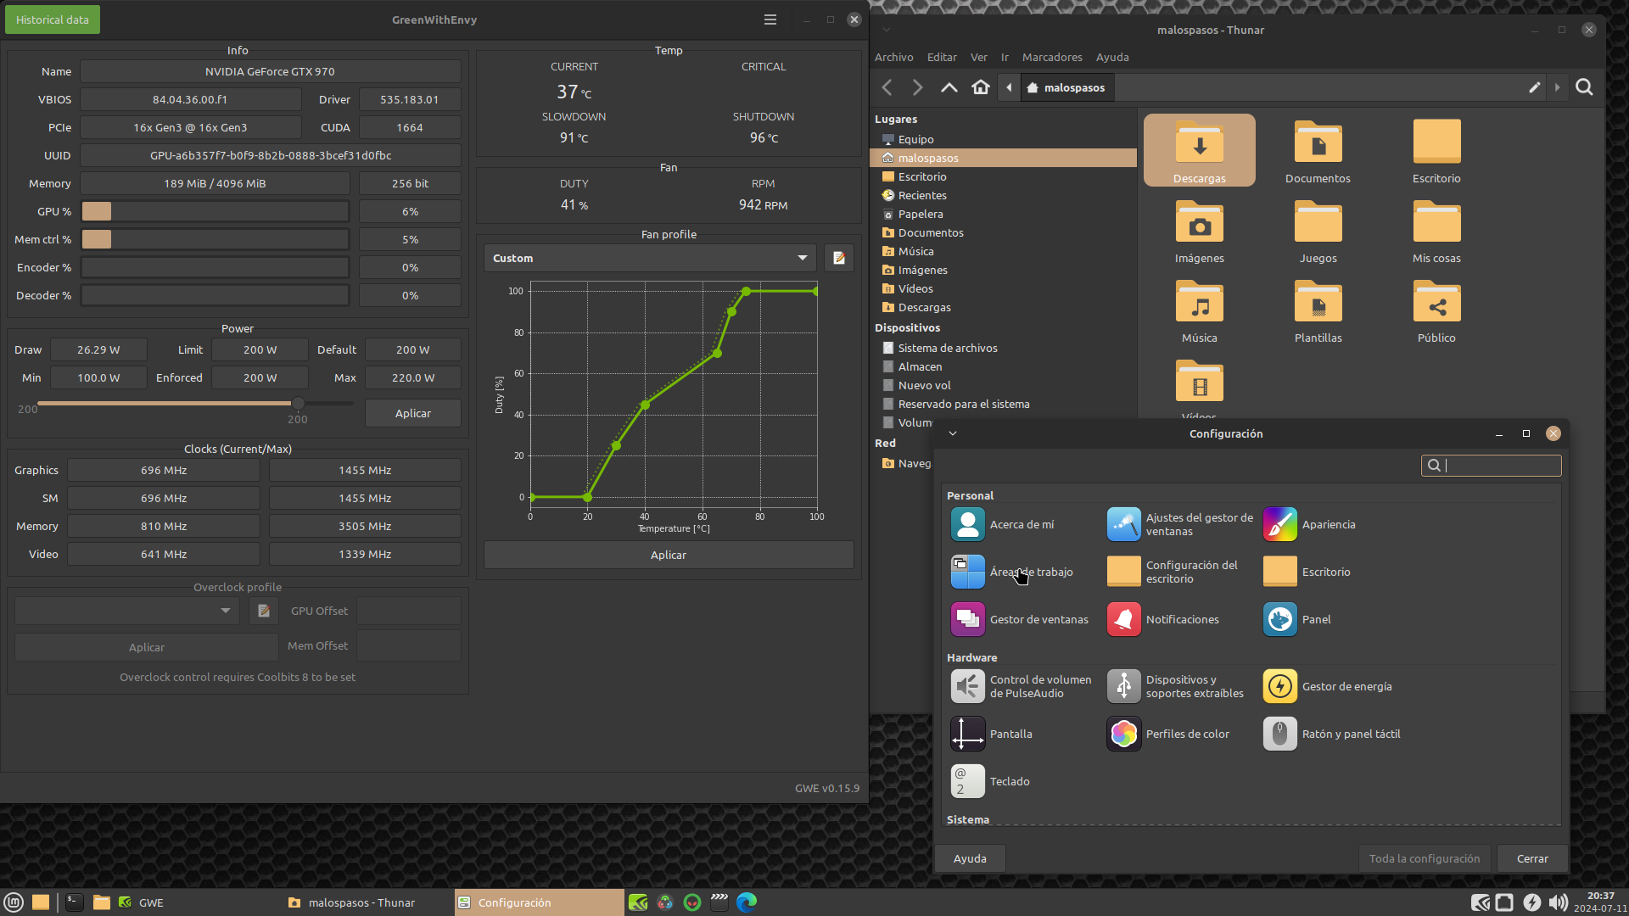Click Microsoft Edge icon in taskbar

(746, 902)
